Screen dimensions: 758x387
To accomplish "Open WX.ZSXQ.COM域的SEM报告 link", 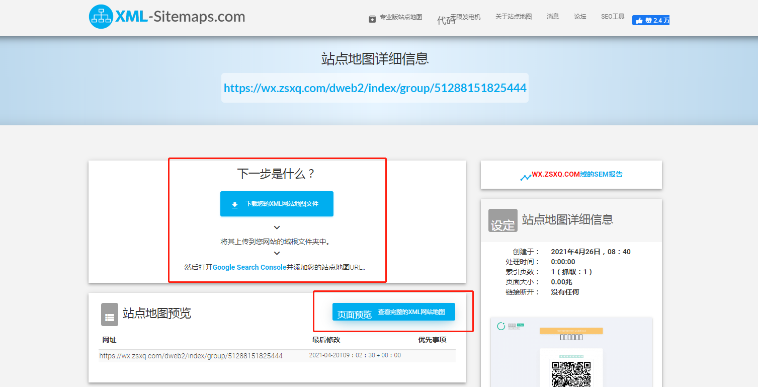I will (x=577, y=174).
